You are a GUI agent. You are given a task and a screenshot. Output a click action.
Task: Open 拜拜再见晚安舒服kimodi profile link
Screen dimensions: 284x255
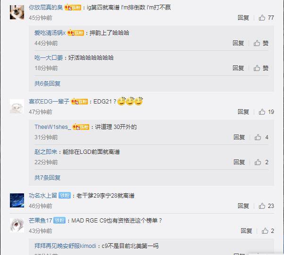[x=65, y=246]
